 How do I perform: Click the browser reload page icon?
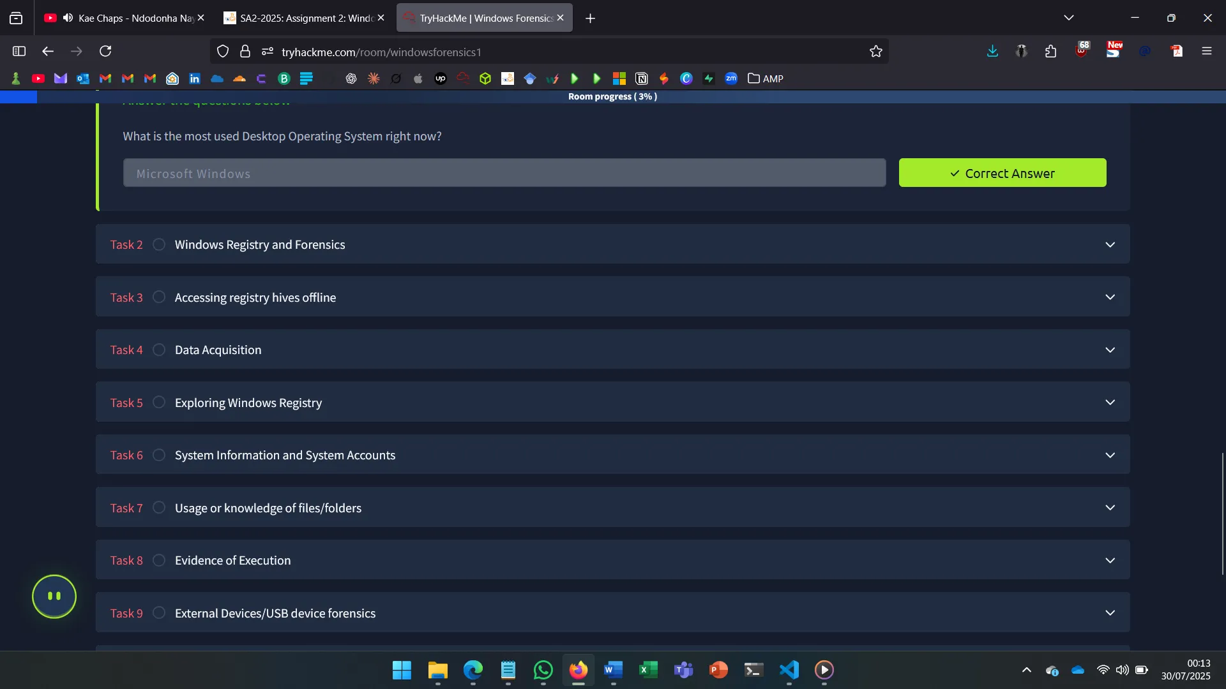105,51
